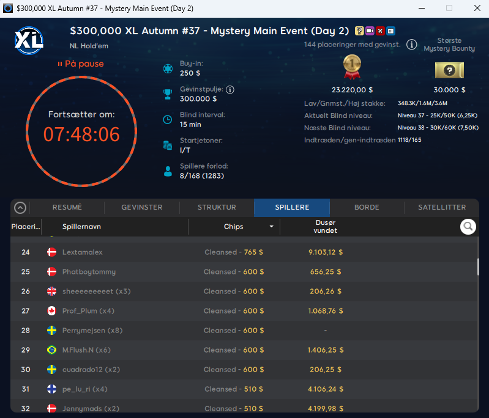This screenshot has height=418, width=489.
Task: Open the SATELLITTER tab
Action: coord(442,207)
